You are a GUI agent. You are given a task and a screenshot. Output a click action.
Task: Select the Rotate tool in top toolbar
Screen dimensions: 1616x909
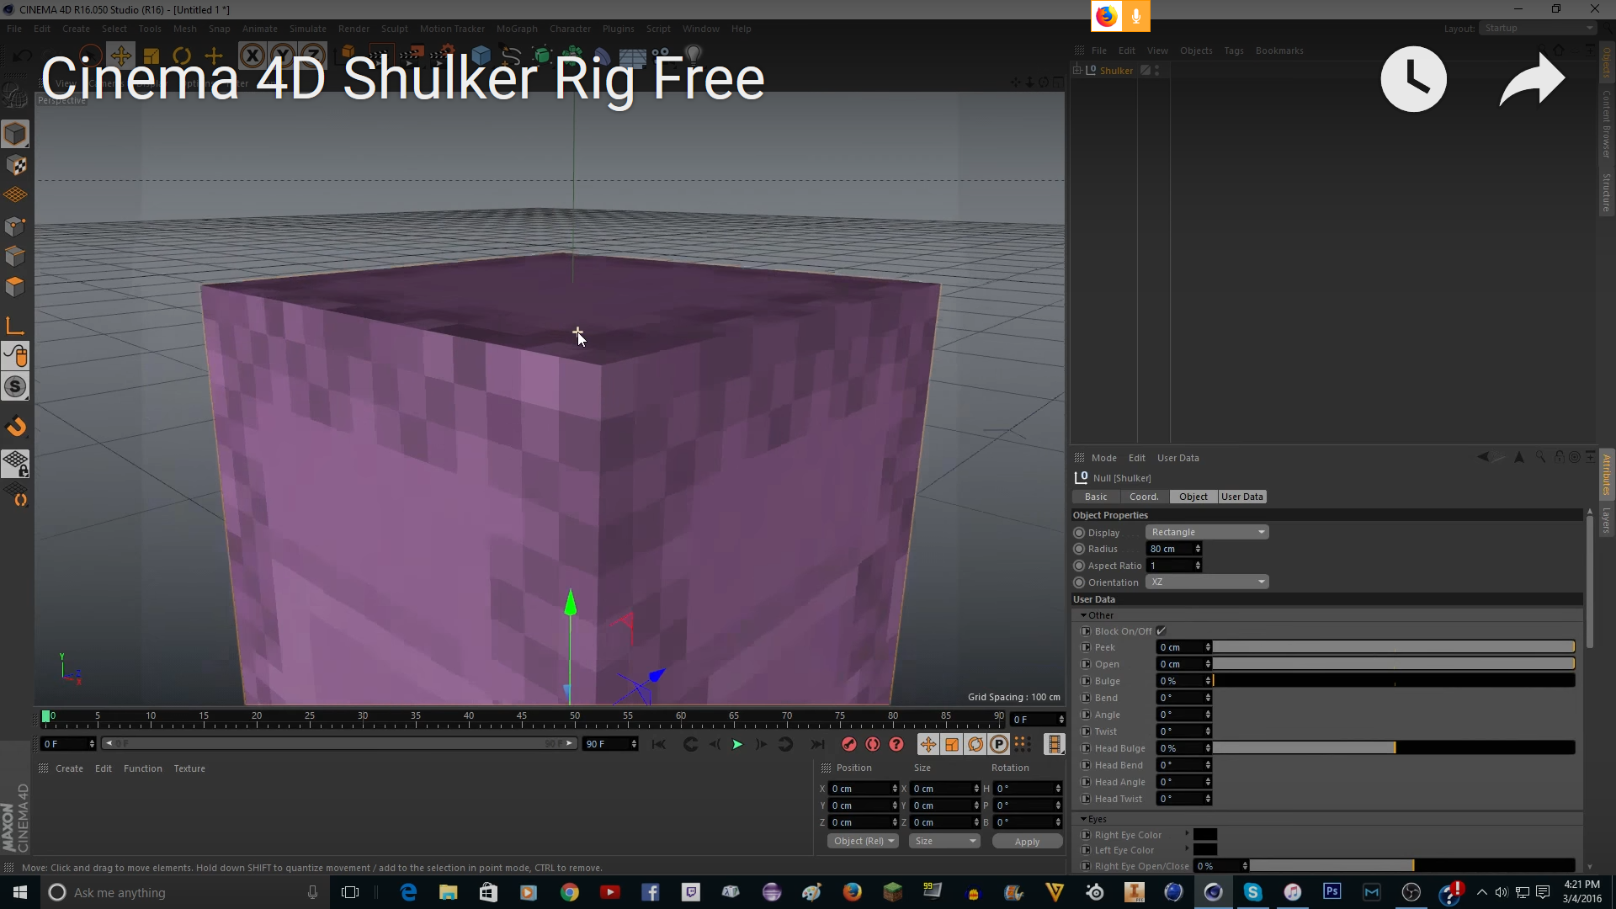[x=181, y=56]
